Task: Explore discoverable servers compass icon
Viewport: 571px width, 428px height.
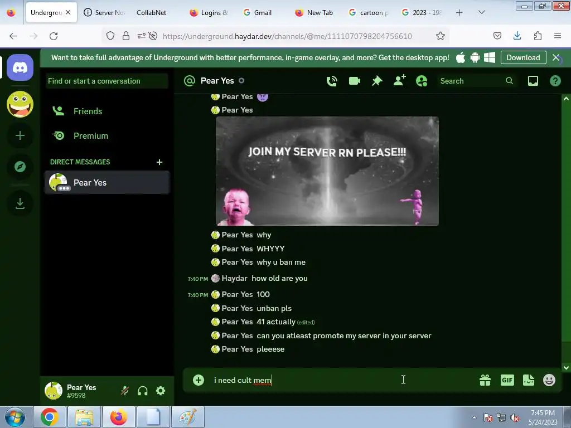Action: pos(20,167)
